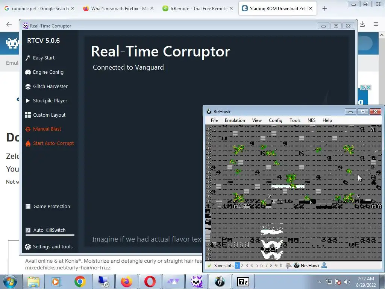Select save slot 5 in BizHawk
This screenshot has height=289, width=385.
pyautogui.click(x=256, y=266)
